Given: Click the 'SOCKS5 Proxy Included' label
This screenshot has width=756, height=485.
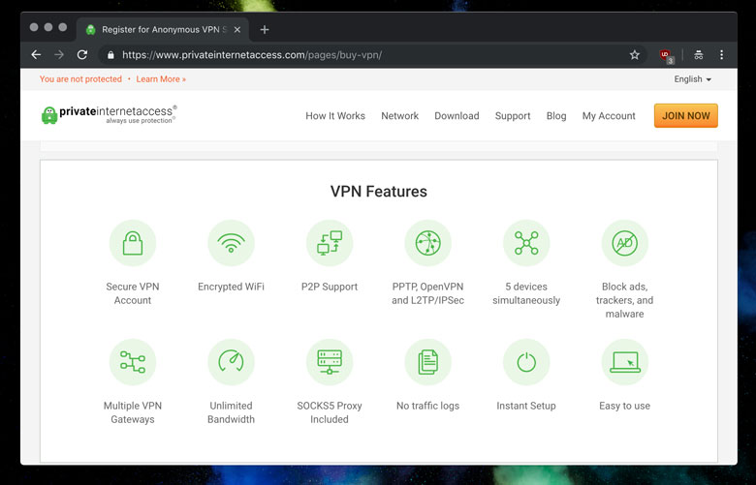Looking at the screenshot, I should pyautogui.click(x=330, y=412).
